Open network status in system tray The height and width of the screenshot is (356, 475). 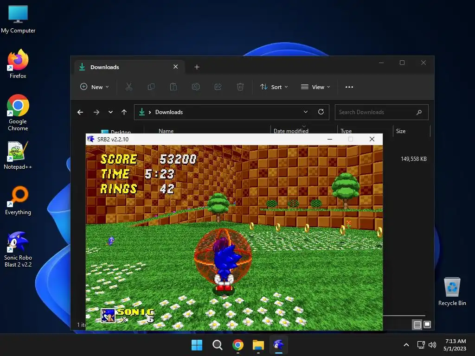coord(421,345)
